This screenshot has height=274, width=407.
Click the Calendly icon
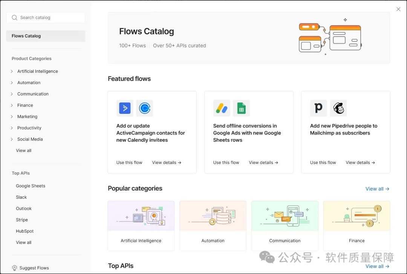click(x=145, y=108)
